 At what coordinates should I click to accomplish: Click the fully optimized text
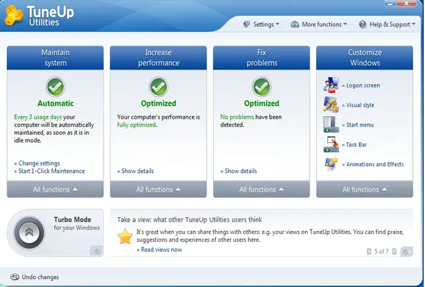pos(136,125)
